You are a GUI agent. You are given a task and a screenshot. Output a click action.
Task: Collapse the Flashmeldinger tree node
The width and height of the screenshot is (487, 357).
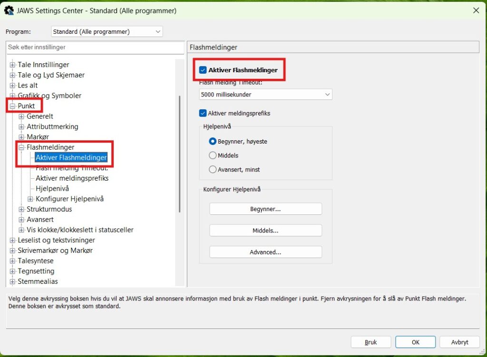click(x=21, y=147)
